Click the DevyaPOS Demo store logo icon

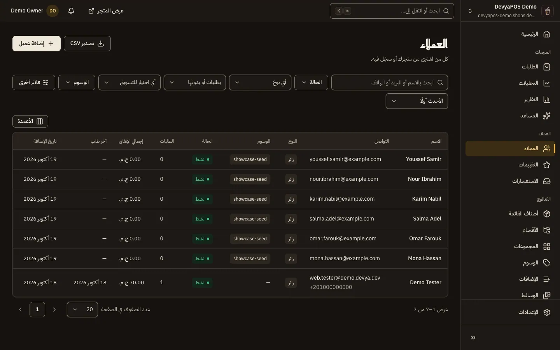[x=547, y=11]
